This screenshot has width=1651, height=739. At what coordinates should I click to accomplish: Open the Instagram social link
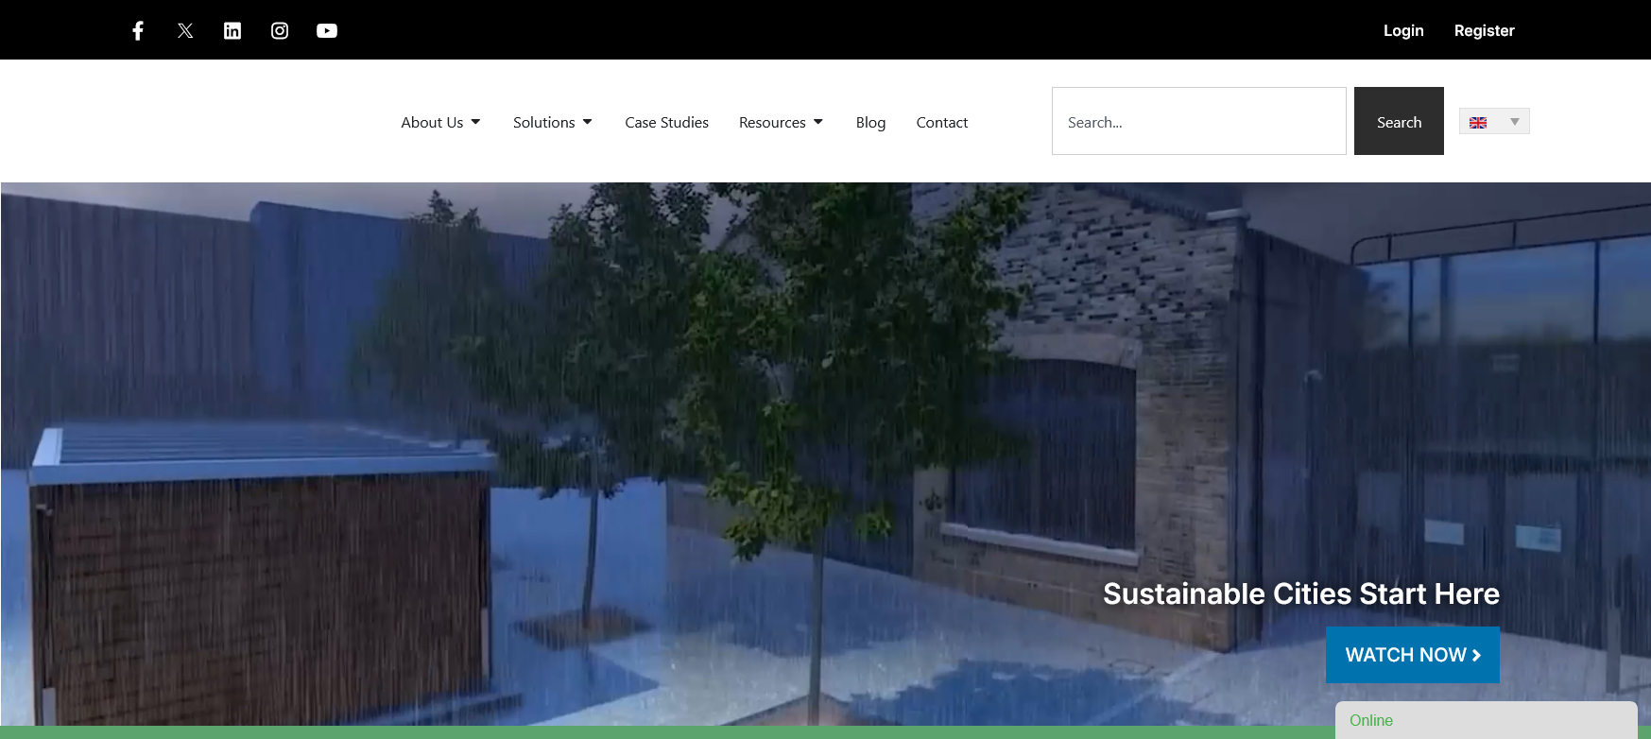pyautogui.click(x=280, y=30)
